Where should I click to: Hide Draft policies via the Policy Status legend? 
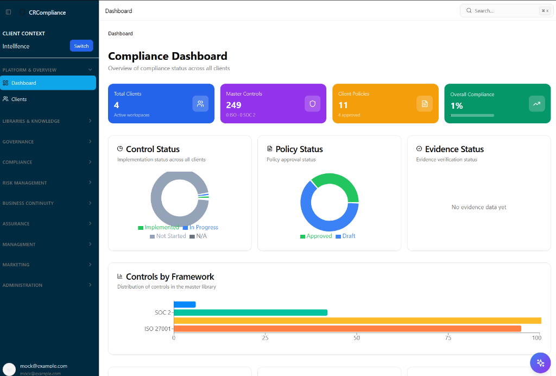point(345,237)
